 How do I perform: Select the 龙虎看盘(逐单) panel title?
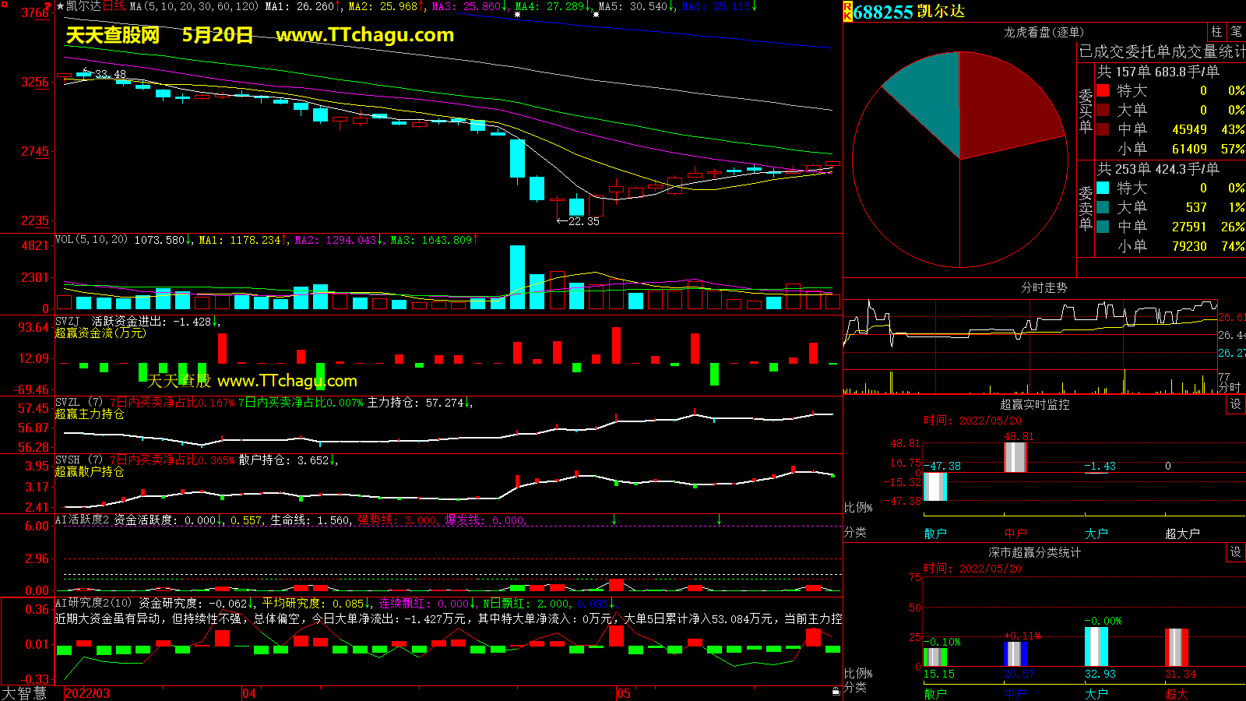tap(1043, 32)
